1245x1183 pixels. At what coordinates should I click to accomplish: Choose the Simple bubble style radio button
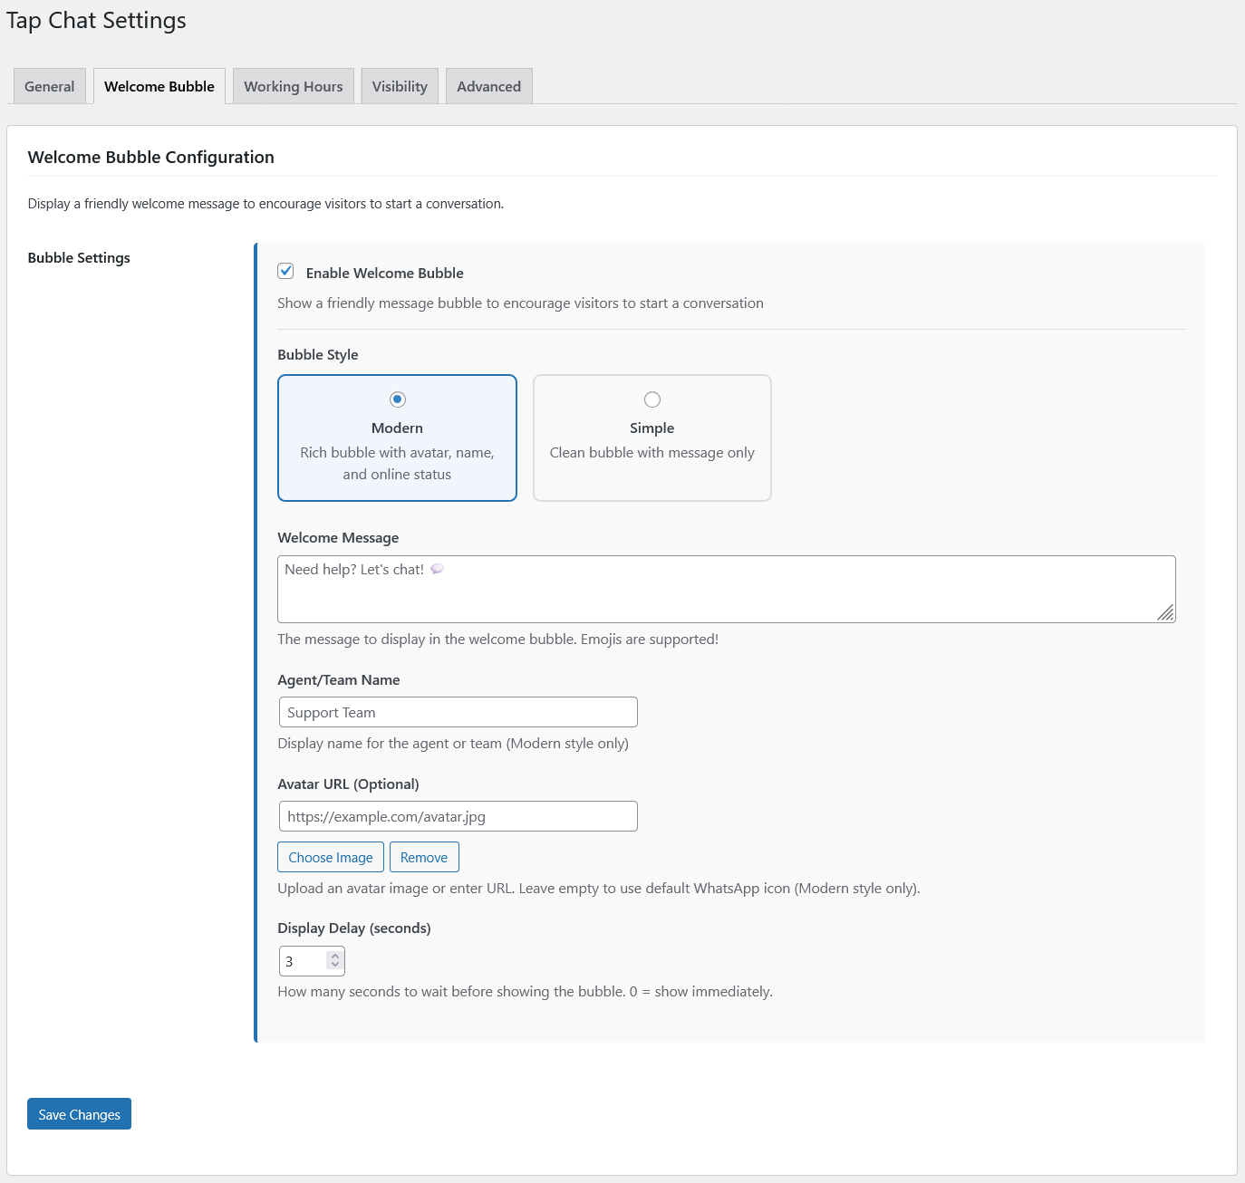tap(652, 399)
